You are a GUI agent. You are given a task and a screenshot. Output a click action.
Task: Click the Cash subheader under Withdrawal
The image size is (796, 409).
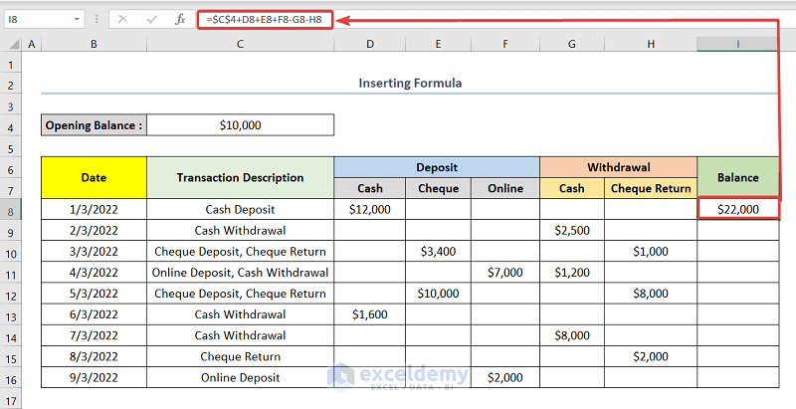(571, 188)
